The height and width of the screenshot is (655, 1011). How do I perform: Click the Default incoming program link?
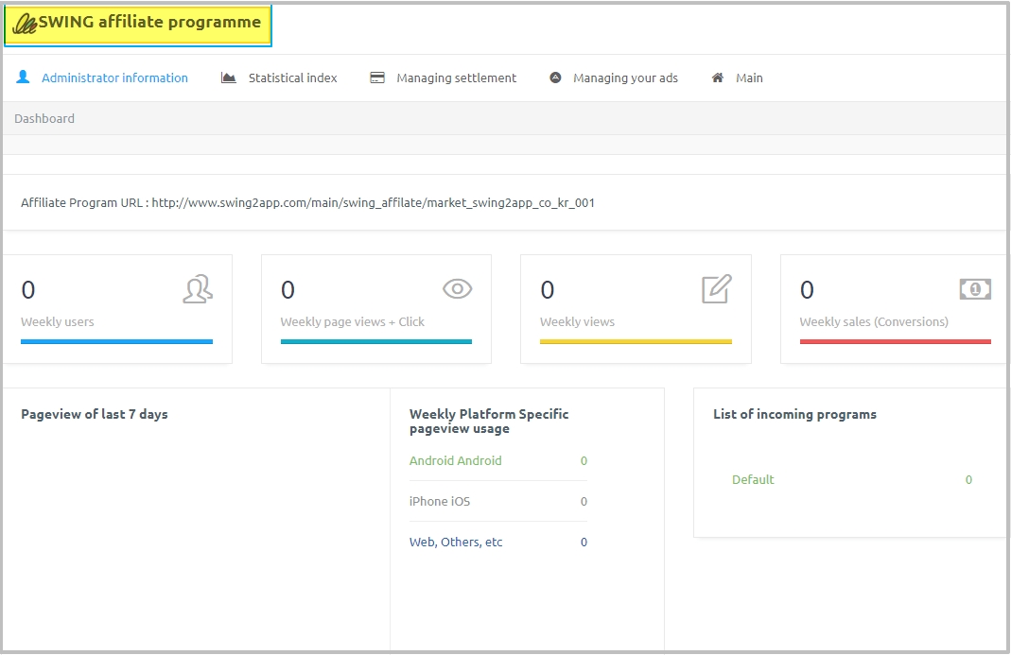753,479
